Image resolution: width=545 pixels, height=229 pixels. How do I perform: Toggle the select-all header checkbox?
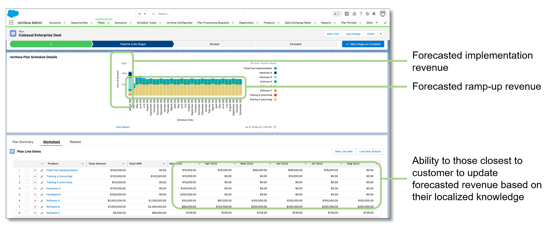click(x=27, y=164)
